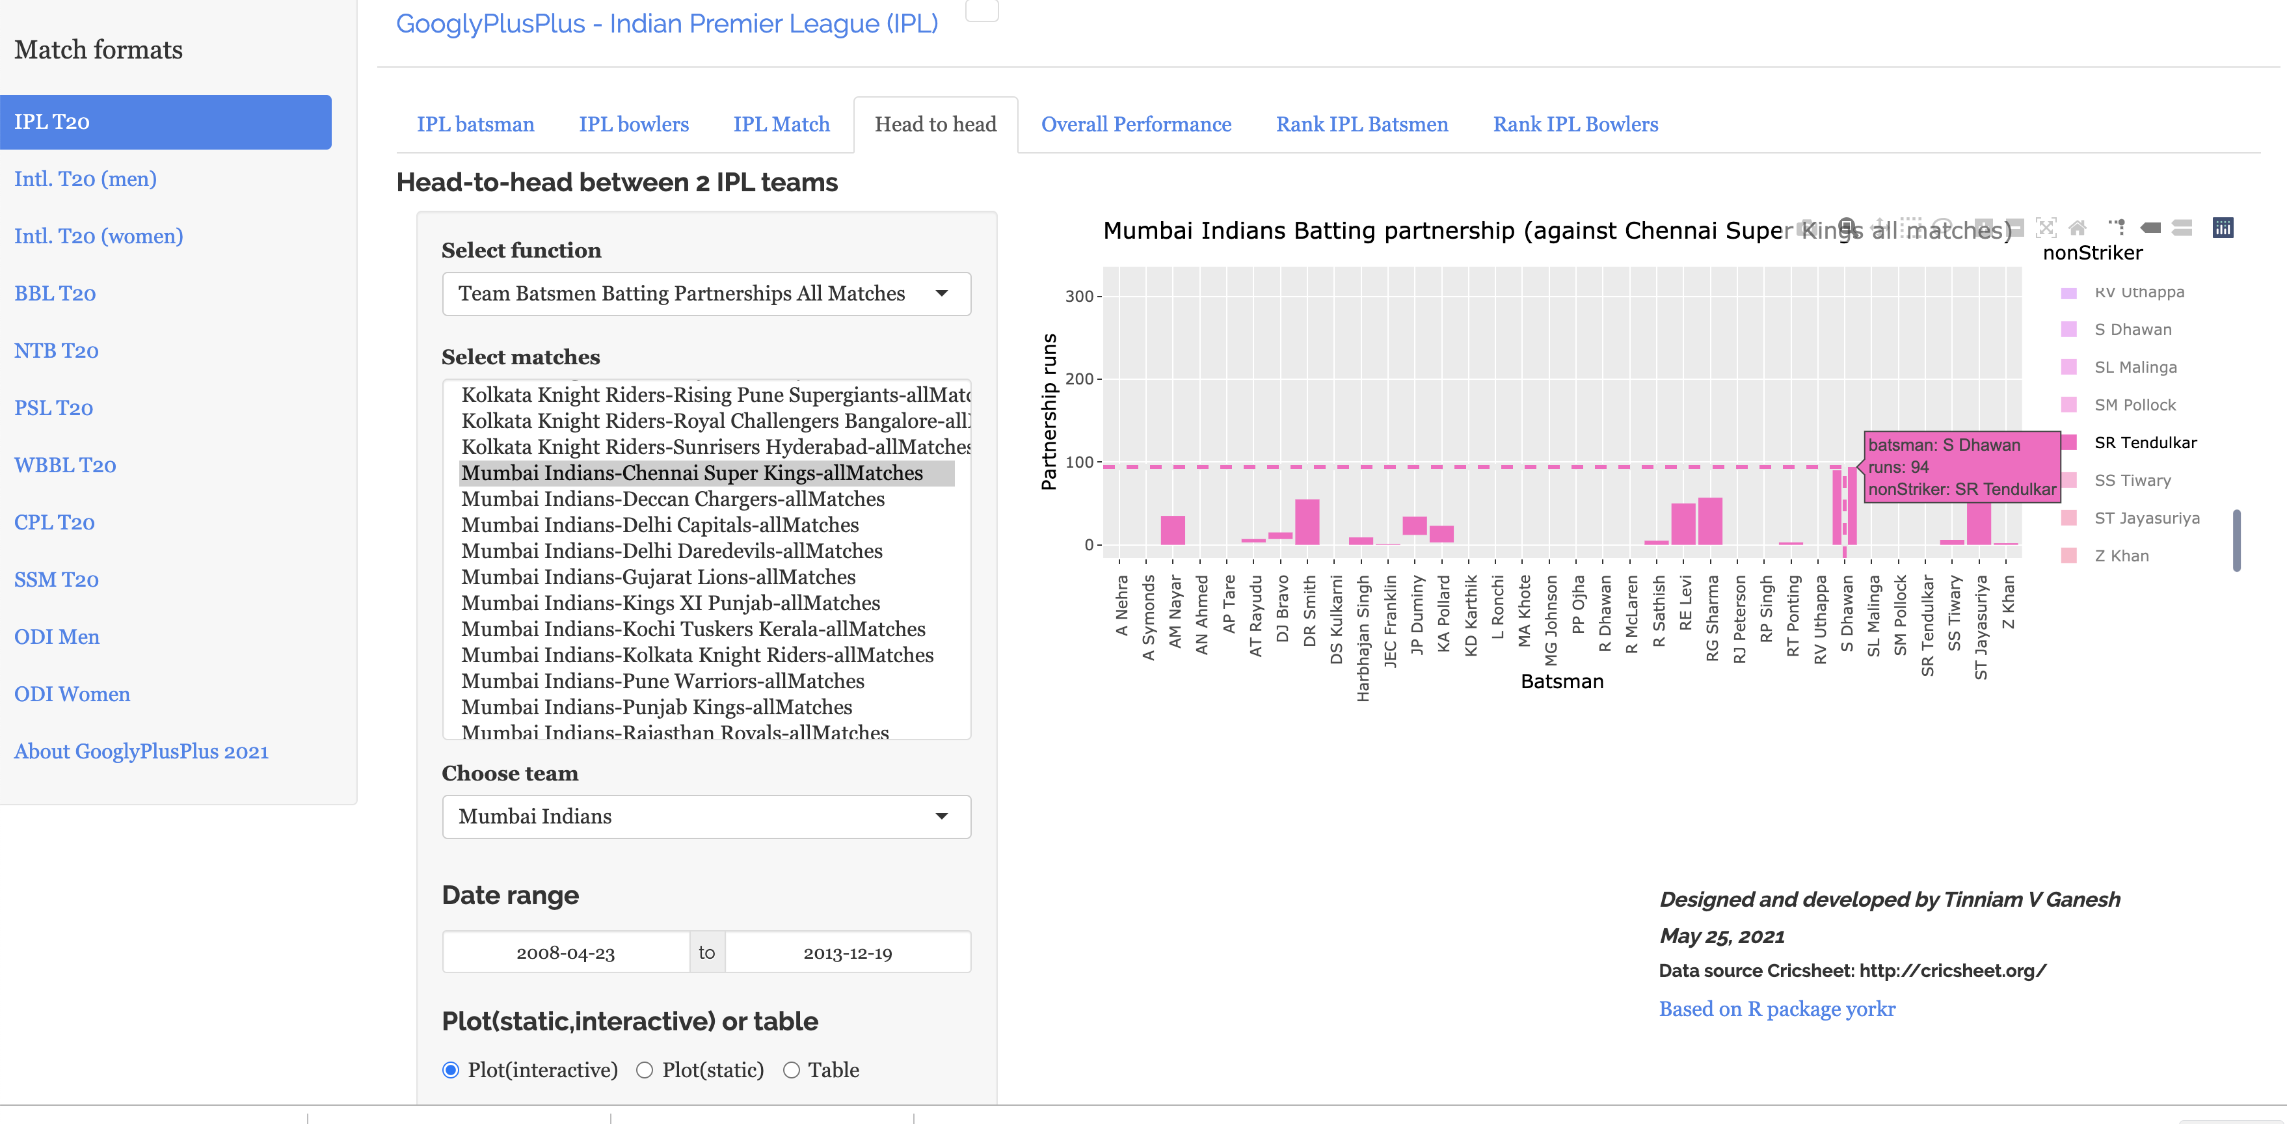Click the start date field 2008-04-23
The image size is (2287, 1124).
pyautogui.click(x=565, y=953)
